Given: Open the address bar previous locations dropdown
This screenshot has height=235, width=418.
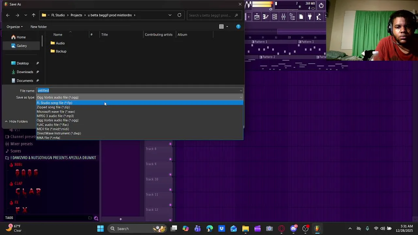Looking at the screenshot, I should click(x=170, y=15).
